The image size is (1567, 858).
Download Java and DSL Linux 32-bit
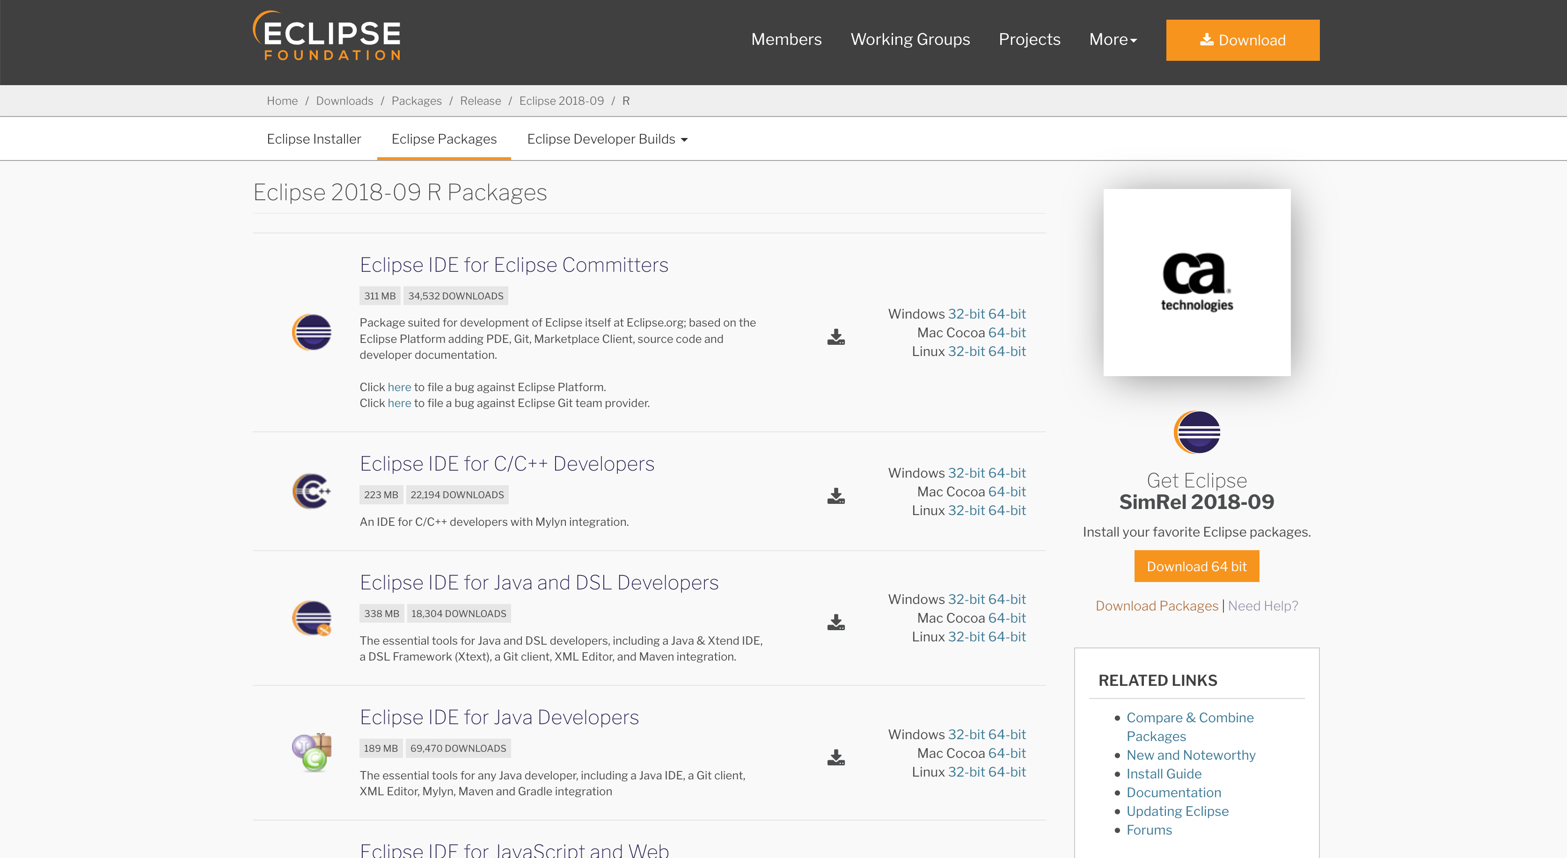pyautogui.click(x=966, y=637)
